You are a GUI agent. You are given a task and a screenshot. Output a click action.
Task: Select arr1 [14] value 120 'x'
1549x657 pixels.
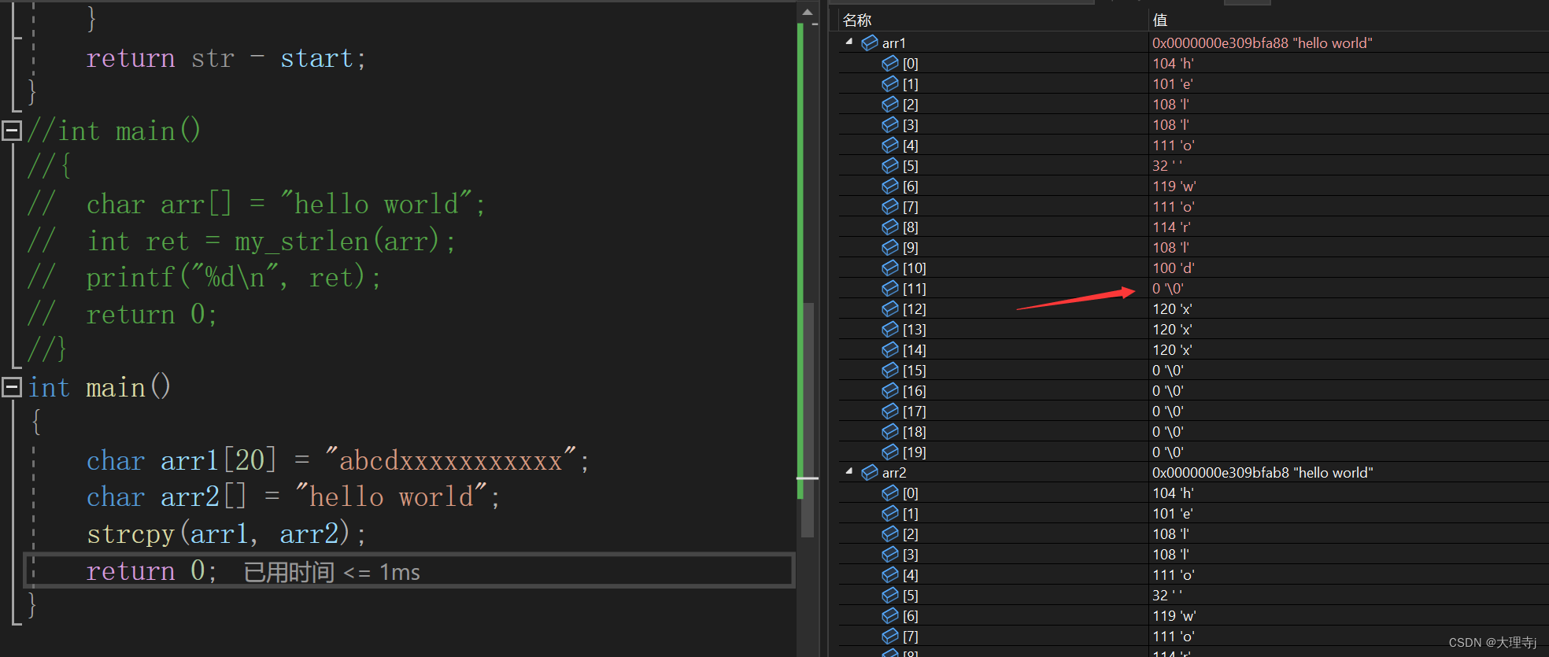coord(1172,350)
